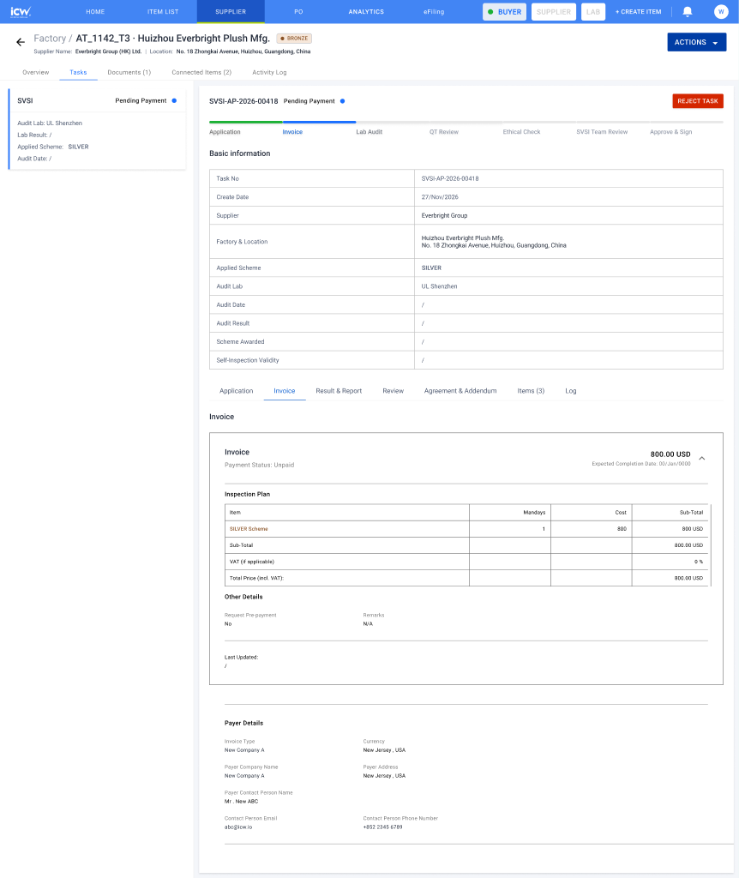Image resolution: width=739 pixels, height=878 pixels.
Task: Click BRONZE badge
Action: tap(294, 38)
